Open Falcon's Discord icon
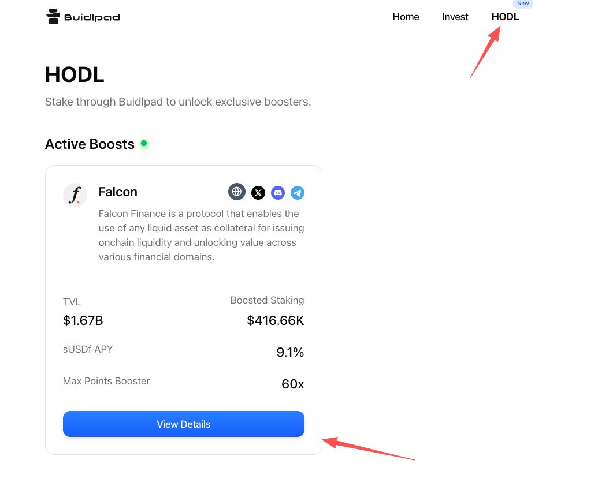 tap(278, 193)
